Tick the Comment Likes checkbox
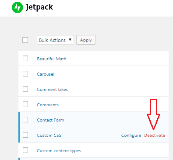Screen dimensions: 173x160 click(25, 89)
